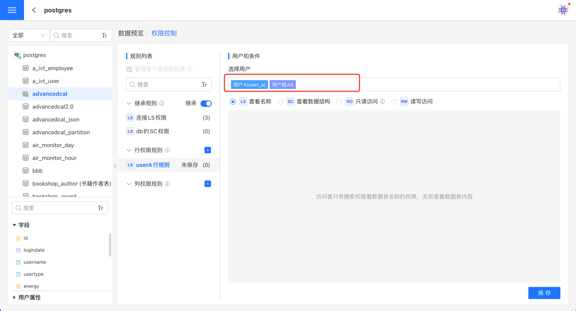Open the 连接LS权限 inherited rule

[x=151, y=118]
